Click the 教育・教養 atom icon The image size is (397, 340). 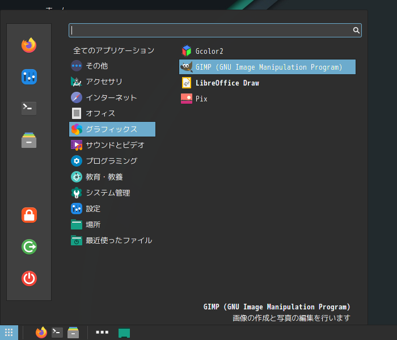tap(77, 177)
